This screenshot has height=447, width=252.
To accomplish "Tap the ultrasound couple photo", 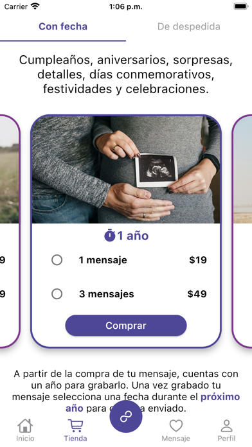I will tap(126, 170).
